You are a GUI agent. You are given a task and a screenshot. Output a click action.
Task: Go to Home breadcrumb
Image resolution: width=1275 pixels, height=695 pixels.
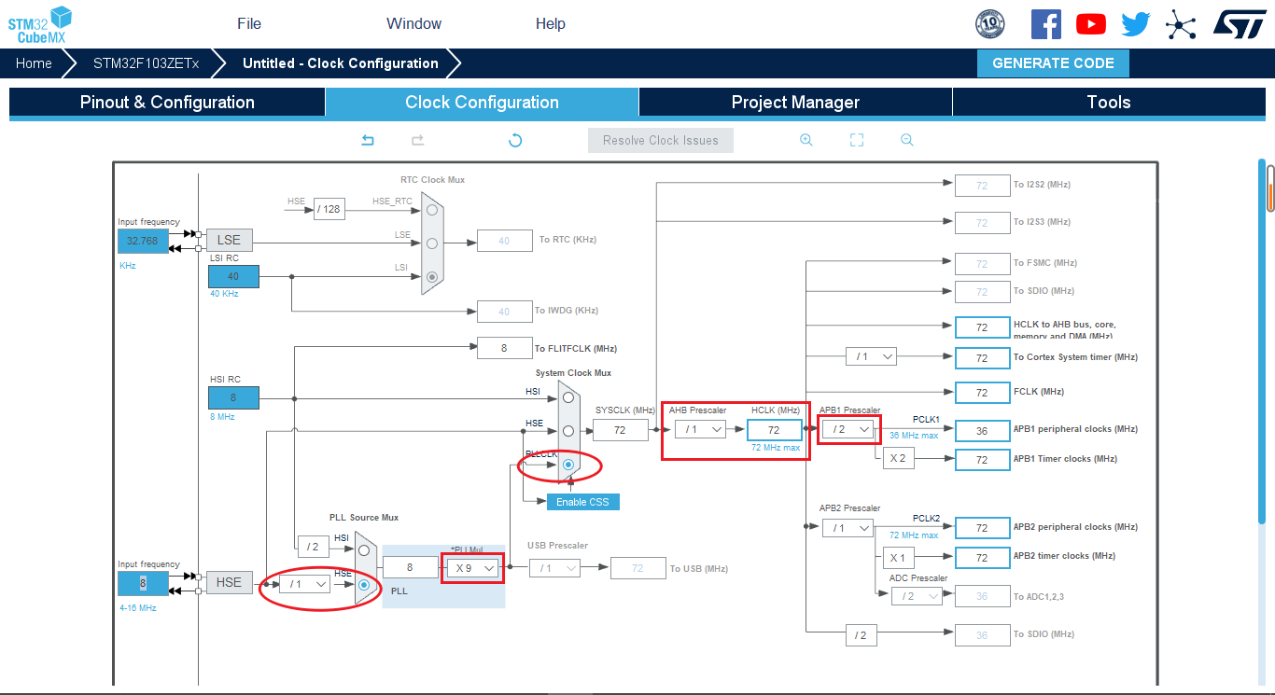click(x=34, y=63)
